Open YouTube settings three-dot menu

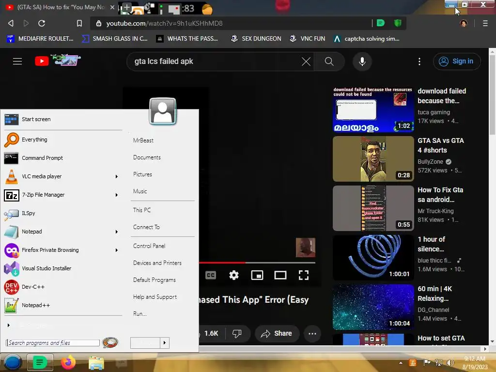pos(419,62)
